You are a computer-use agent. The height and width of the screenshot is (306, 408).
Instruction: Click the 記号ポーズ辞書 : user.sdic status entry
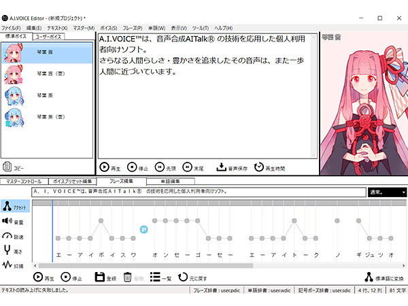(x=324, y=290)
